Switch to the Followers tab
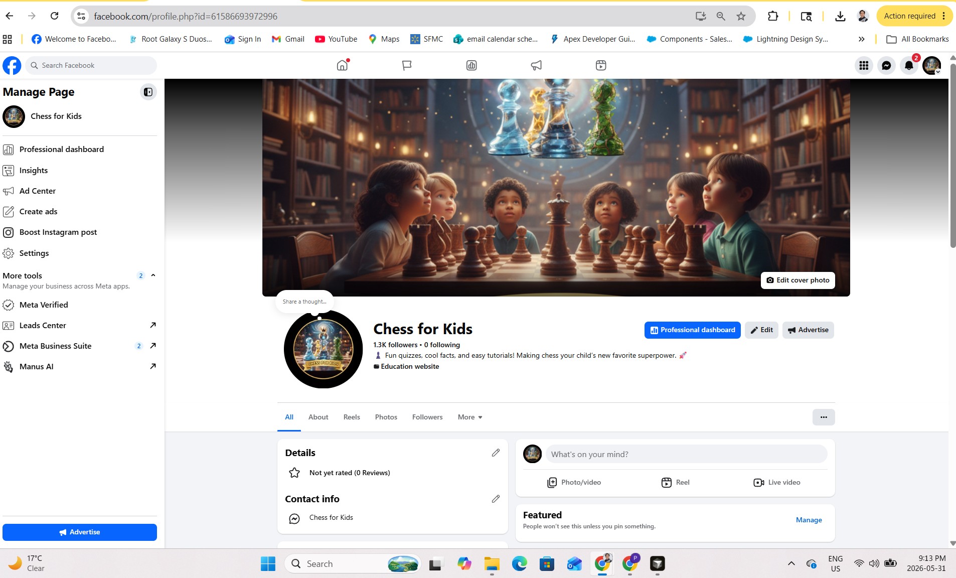 tap(427, 417)
